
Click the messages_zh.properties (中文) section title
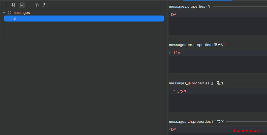pos(197,122)
